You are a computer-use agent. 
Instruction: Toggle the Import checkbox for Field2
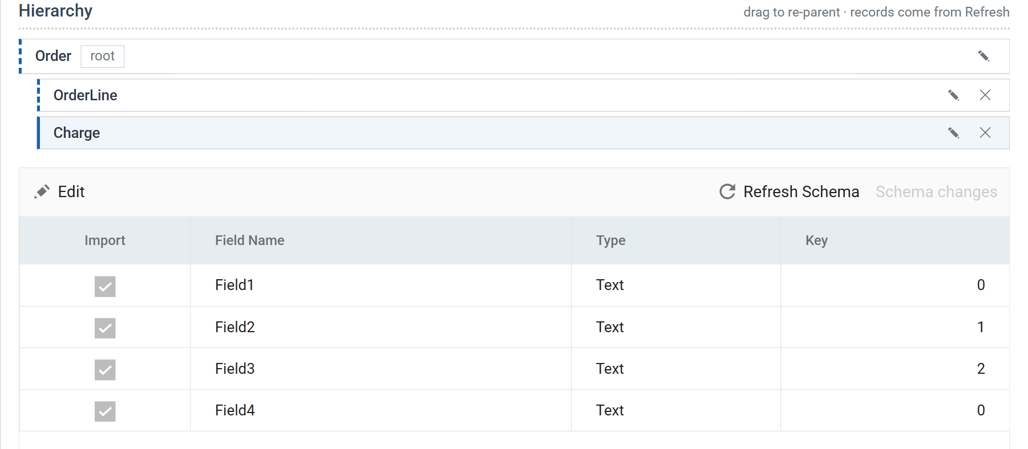[x=105, y=328]
